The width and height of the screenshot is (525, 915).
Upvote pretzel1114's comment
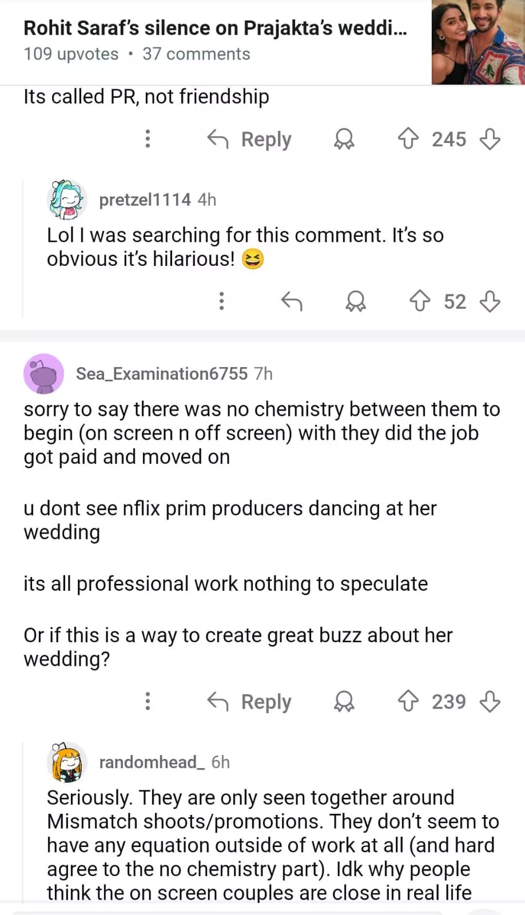point(420,301)
